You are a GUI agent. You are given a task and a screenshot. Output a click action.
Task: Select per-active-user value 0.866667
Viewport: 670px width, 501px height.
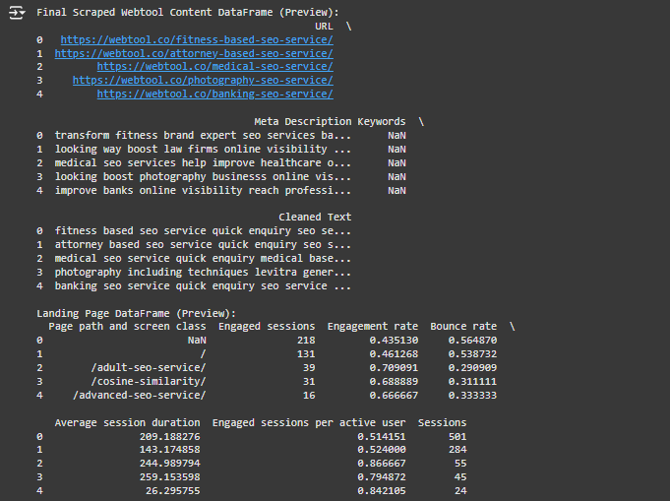click(x=382, y=464)
